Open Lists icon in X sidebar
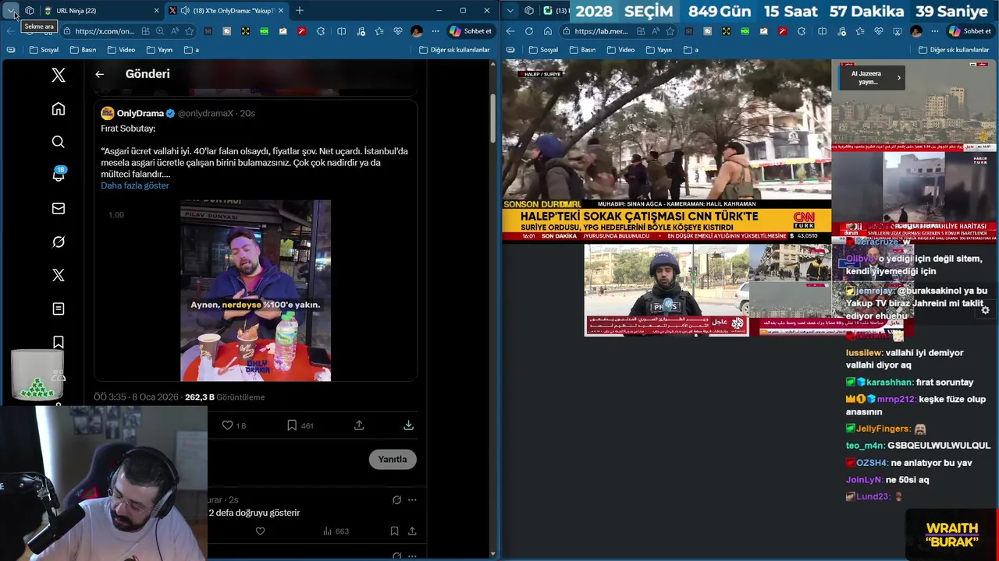The height and width of the screenshot is (561, 999). [59, 309]
